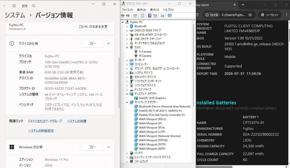
Task: Expand DVD/CD-ROM ドライブ category
Action: pos(127,31)
